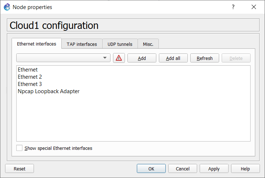This screenshot has width=265, height=178.
Task: Enable Show special Ethernet interfaces checkbox
Action: pyautogui.click(x=19, y=148)
